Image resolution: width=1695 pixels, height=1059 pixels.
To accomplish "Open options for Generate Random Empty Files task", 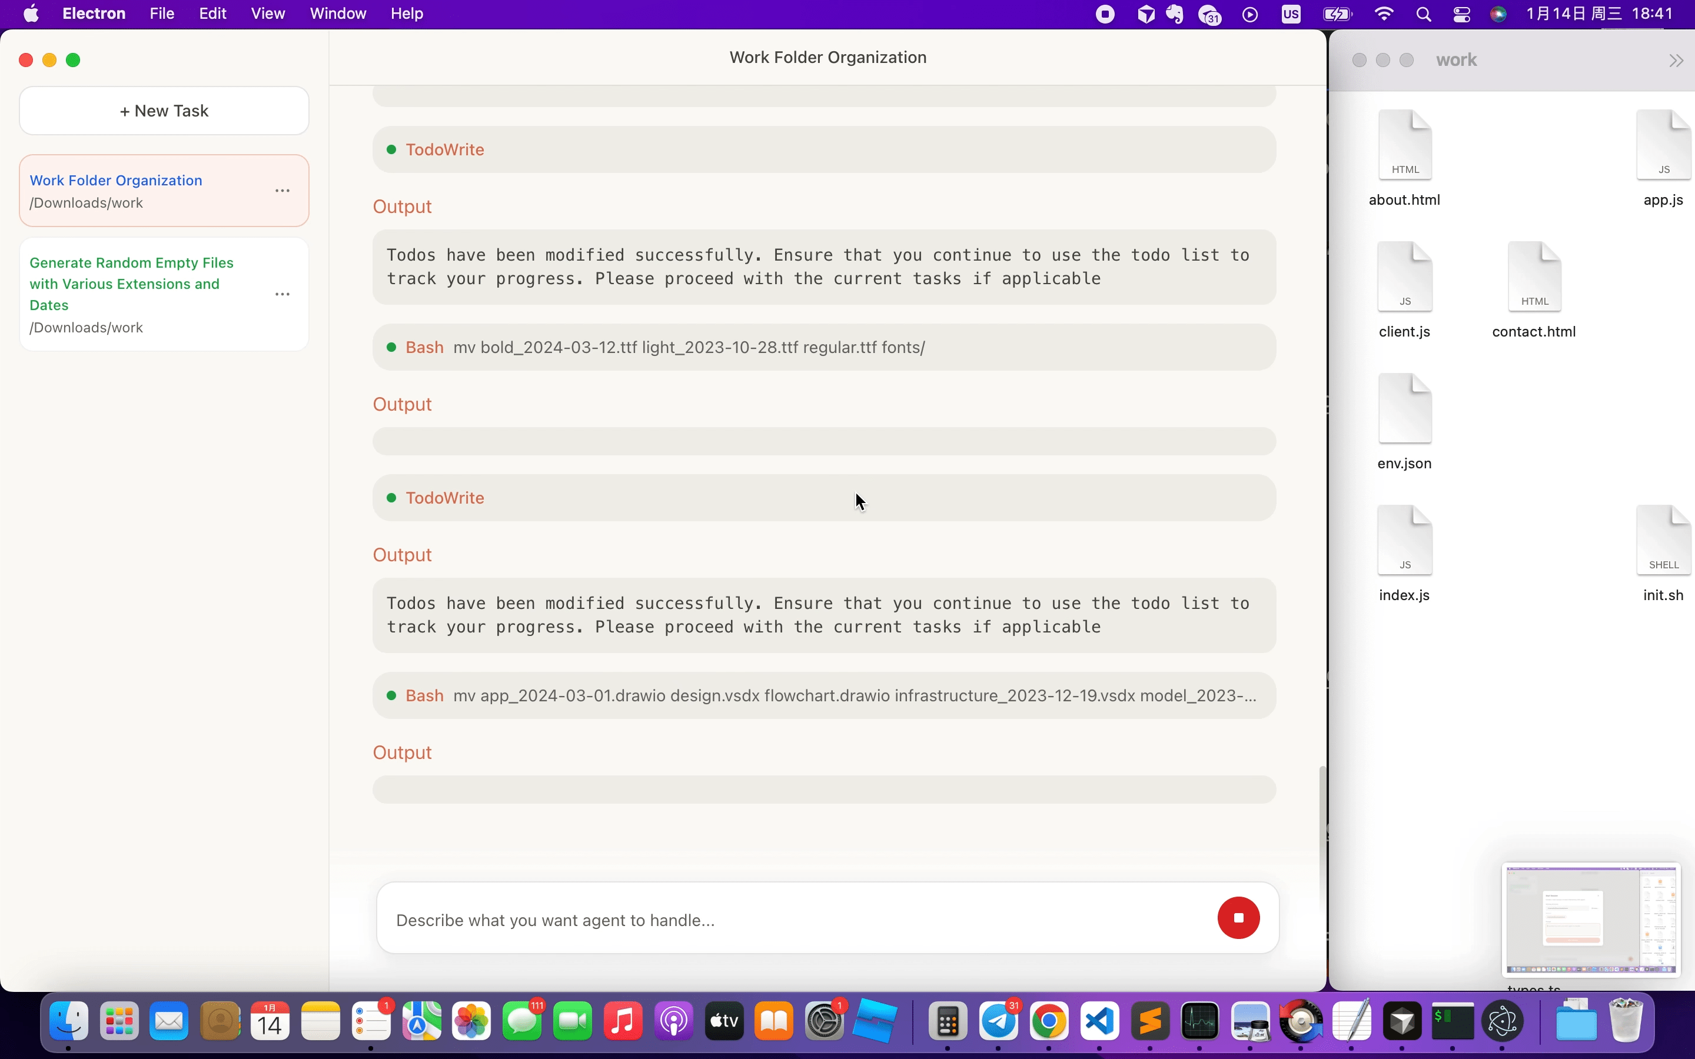I will 282,294.
